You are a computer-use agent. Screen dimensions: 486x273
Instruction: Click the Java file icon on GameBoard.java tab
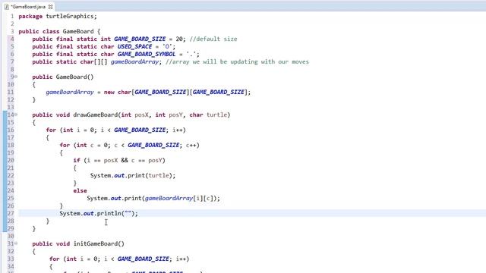tap(7, 7)
